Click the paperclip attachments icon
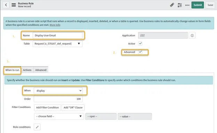 (172, 5)
